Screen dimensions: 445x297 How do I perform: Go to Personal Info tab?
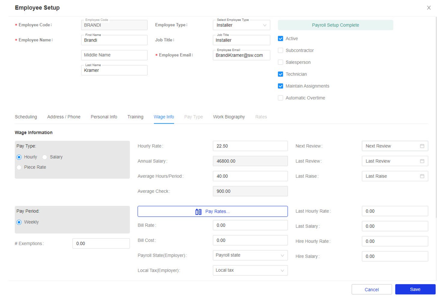click(104, 117)
